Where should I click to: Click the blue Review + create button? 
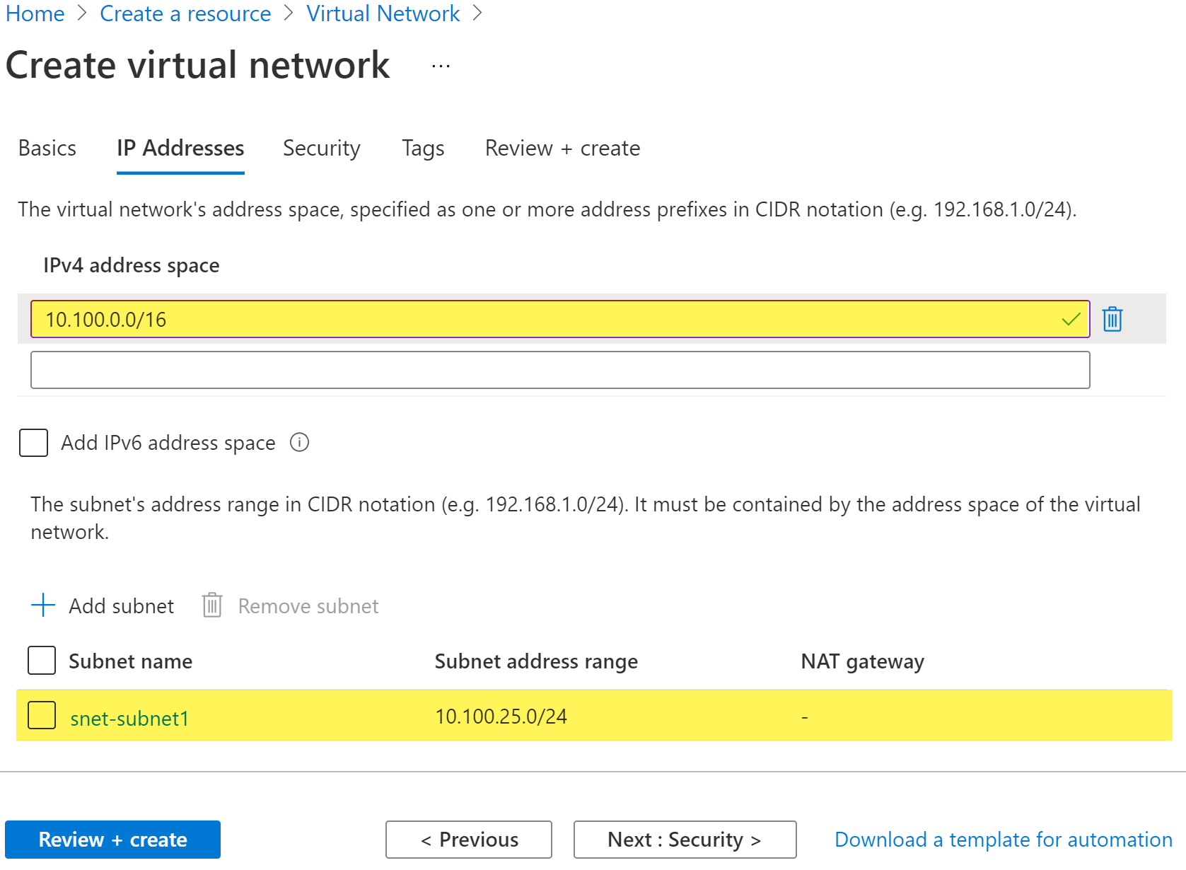112,840
